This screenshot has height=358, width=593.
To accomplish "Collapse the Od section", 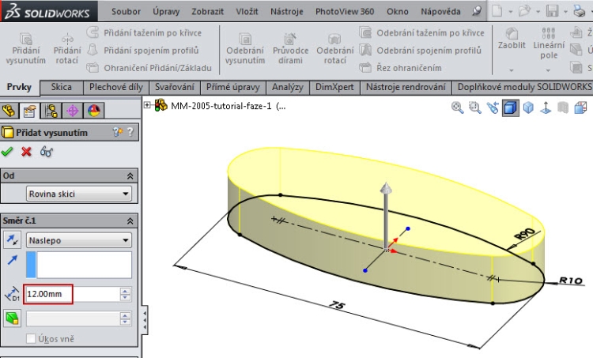I will [130, 176].
